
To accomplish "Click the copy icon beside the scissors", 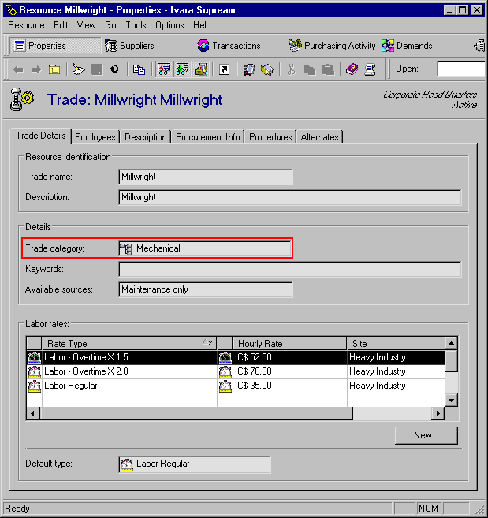I will pos(309,69).
